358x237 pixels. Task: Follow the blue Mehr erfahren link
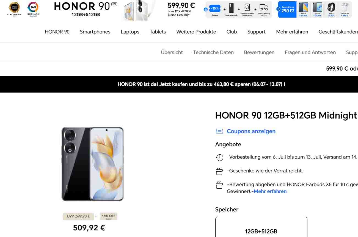[x=270, y=191]
